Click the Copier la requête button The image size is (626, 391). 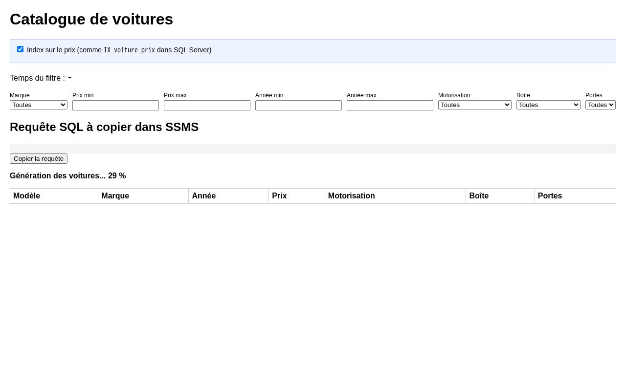39,159
